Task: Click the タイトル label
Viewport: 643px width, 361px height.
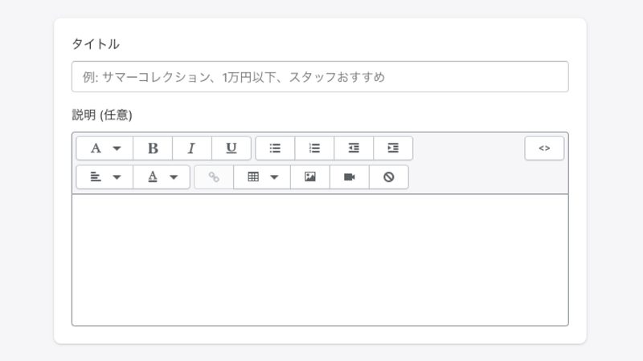Action: tap(96, 44)
